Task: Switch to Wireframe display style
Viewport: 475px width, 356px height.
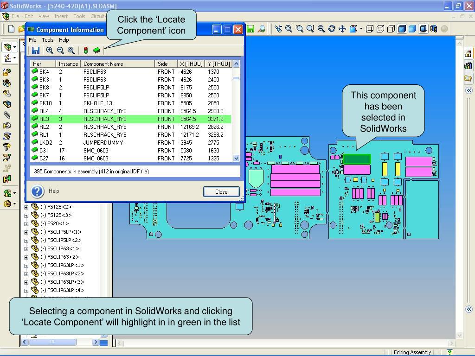Action: point(370,29)
